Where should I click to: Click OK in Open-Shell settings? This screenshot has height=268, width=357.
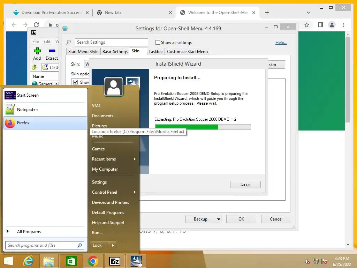click(x=241, y=219)
